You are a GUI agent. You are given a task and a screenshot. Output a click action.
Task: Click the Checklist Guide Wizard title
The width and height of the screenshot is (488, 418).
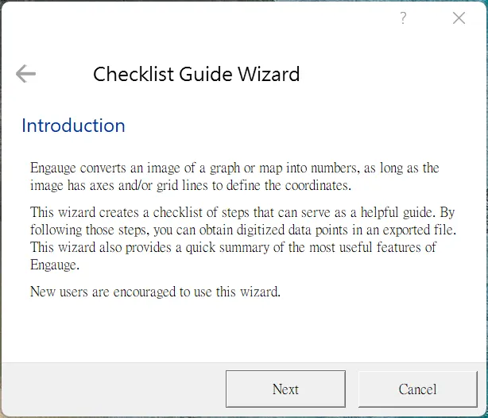coord(196,75)
